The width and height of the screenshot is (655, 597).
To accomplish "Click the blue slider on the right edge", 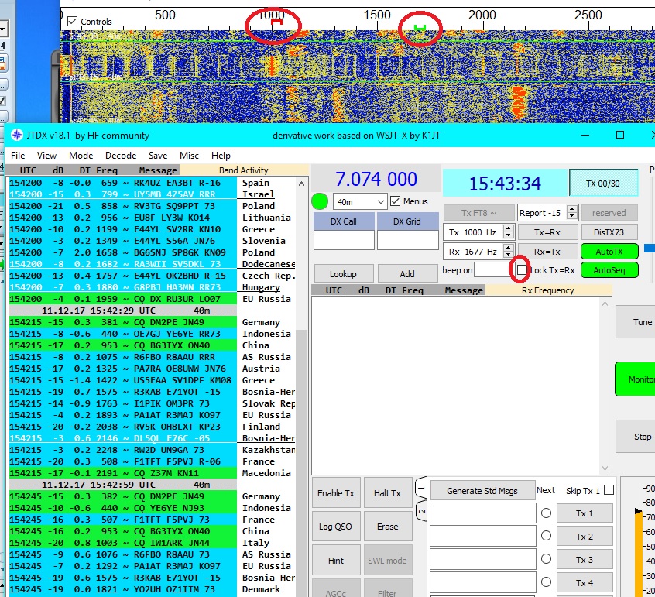I will [x=649, y=248].
